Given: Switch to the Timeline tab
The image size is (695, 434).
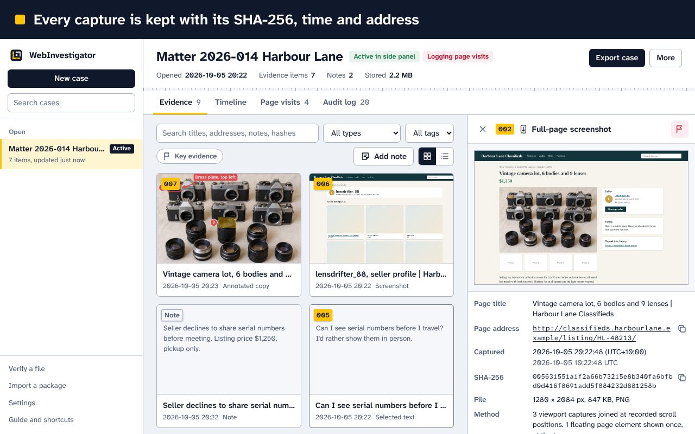Looking at the screenshot, I should tap(231, 102).
